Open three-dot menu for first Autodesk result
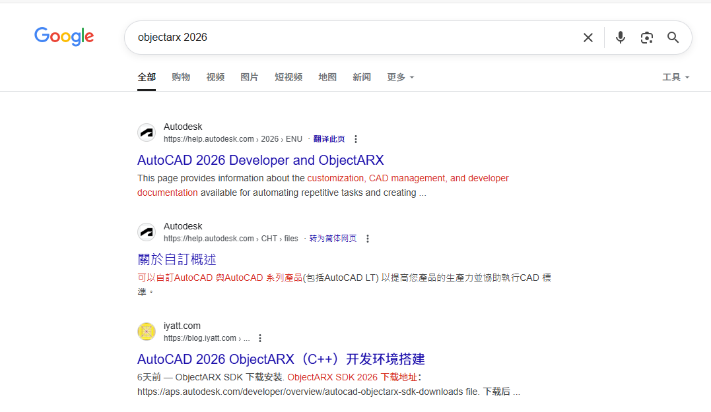The width and height of the screenshot is (711, 412). [x=356, y=139]
